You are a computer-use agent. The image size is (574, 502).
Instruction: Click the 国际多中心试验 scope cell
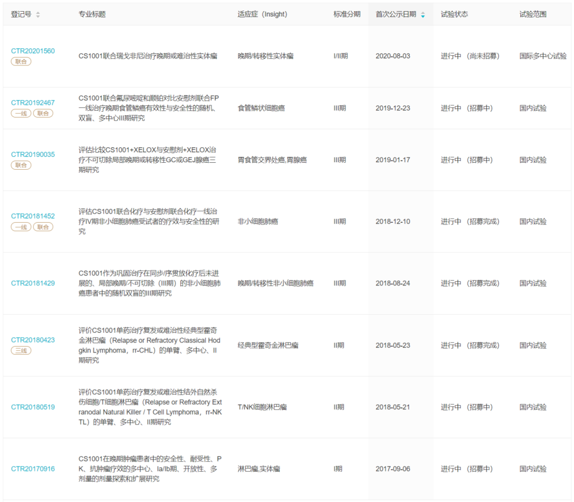[x=543, y=56]
